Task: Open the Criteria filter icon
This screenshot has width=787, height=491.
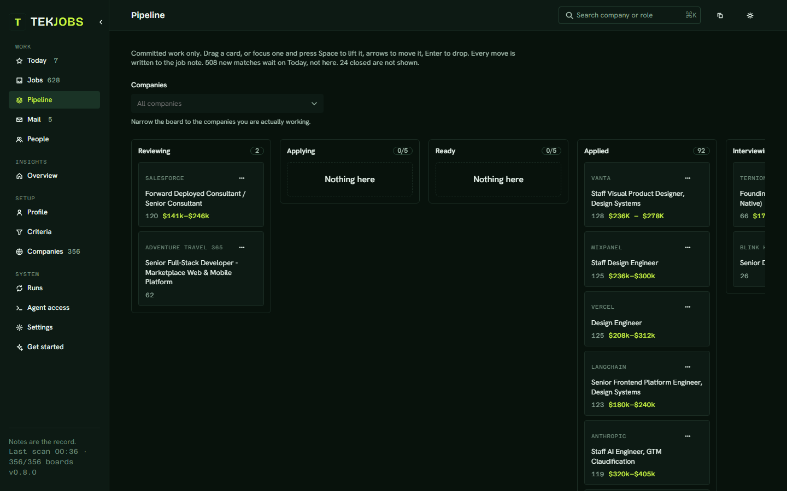Action: coord(19,232)
